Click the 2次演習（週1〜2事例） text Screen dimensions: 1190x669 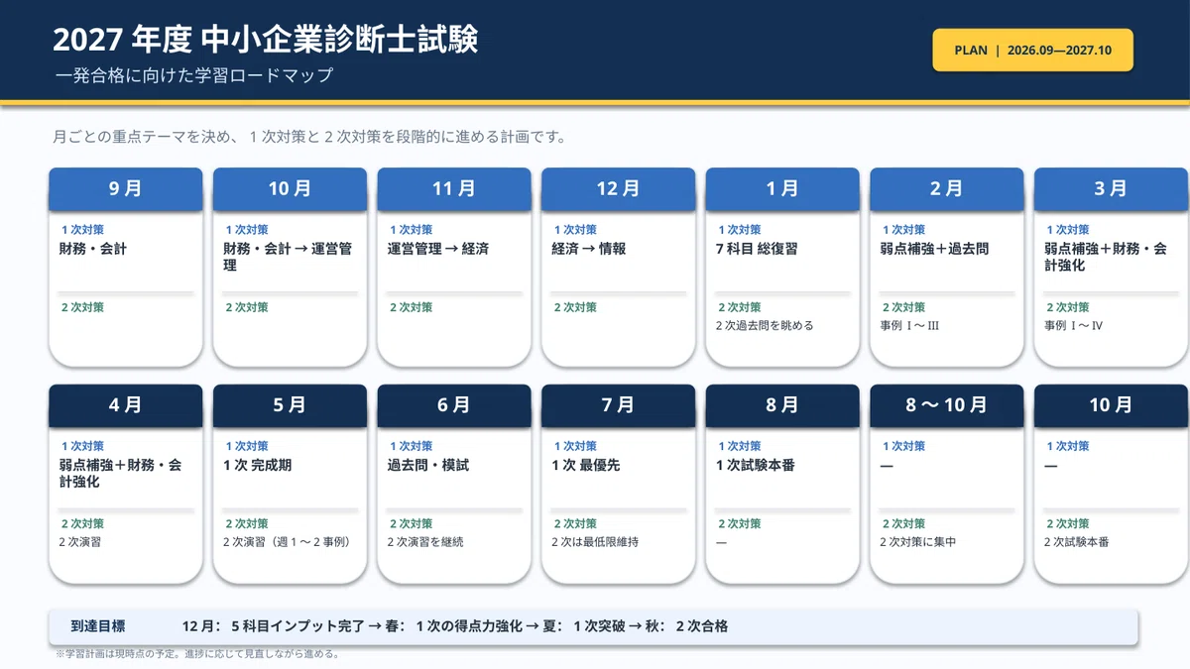(288, 542)
